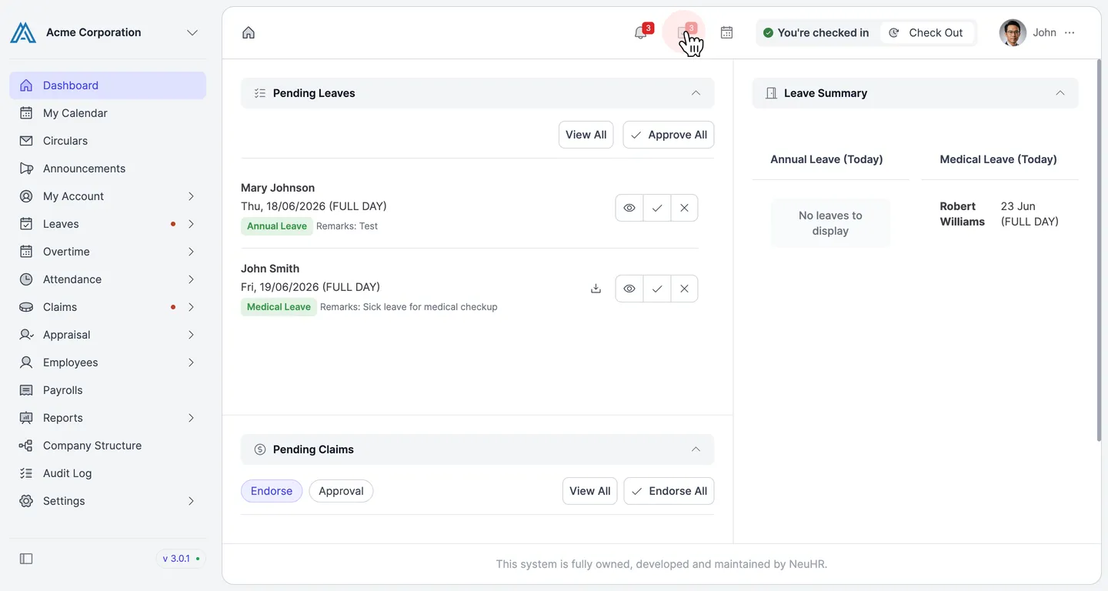
Task: Select the Approval claims filter
Action: [x=341, y=491]
